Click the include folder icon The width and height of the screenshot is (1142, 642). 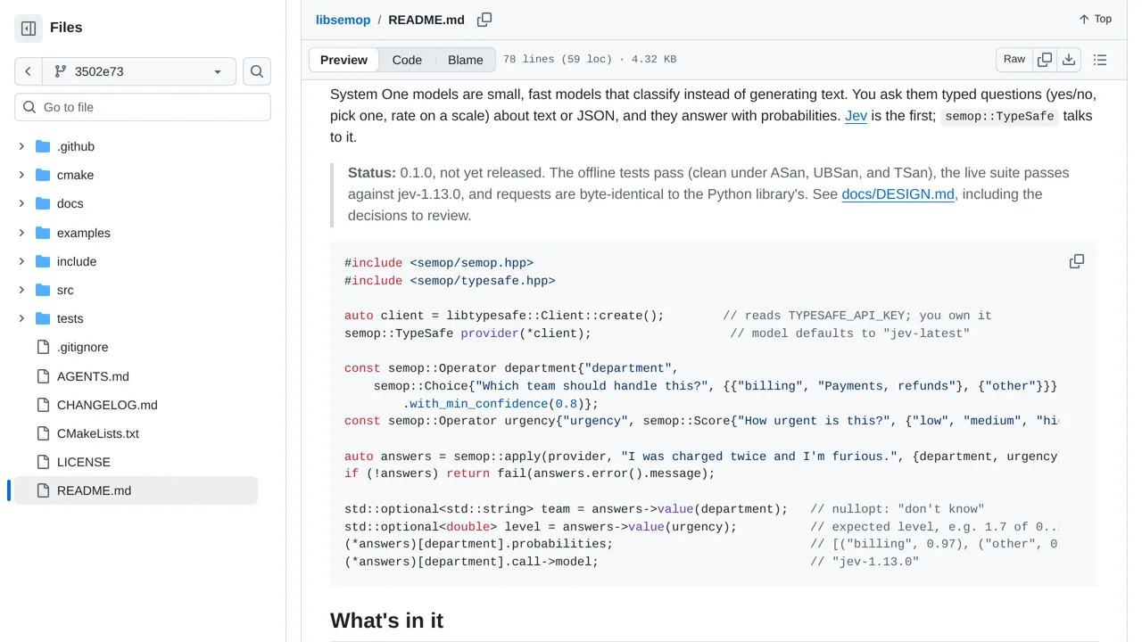coord(43,261)
